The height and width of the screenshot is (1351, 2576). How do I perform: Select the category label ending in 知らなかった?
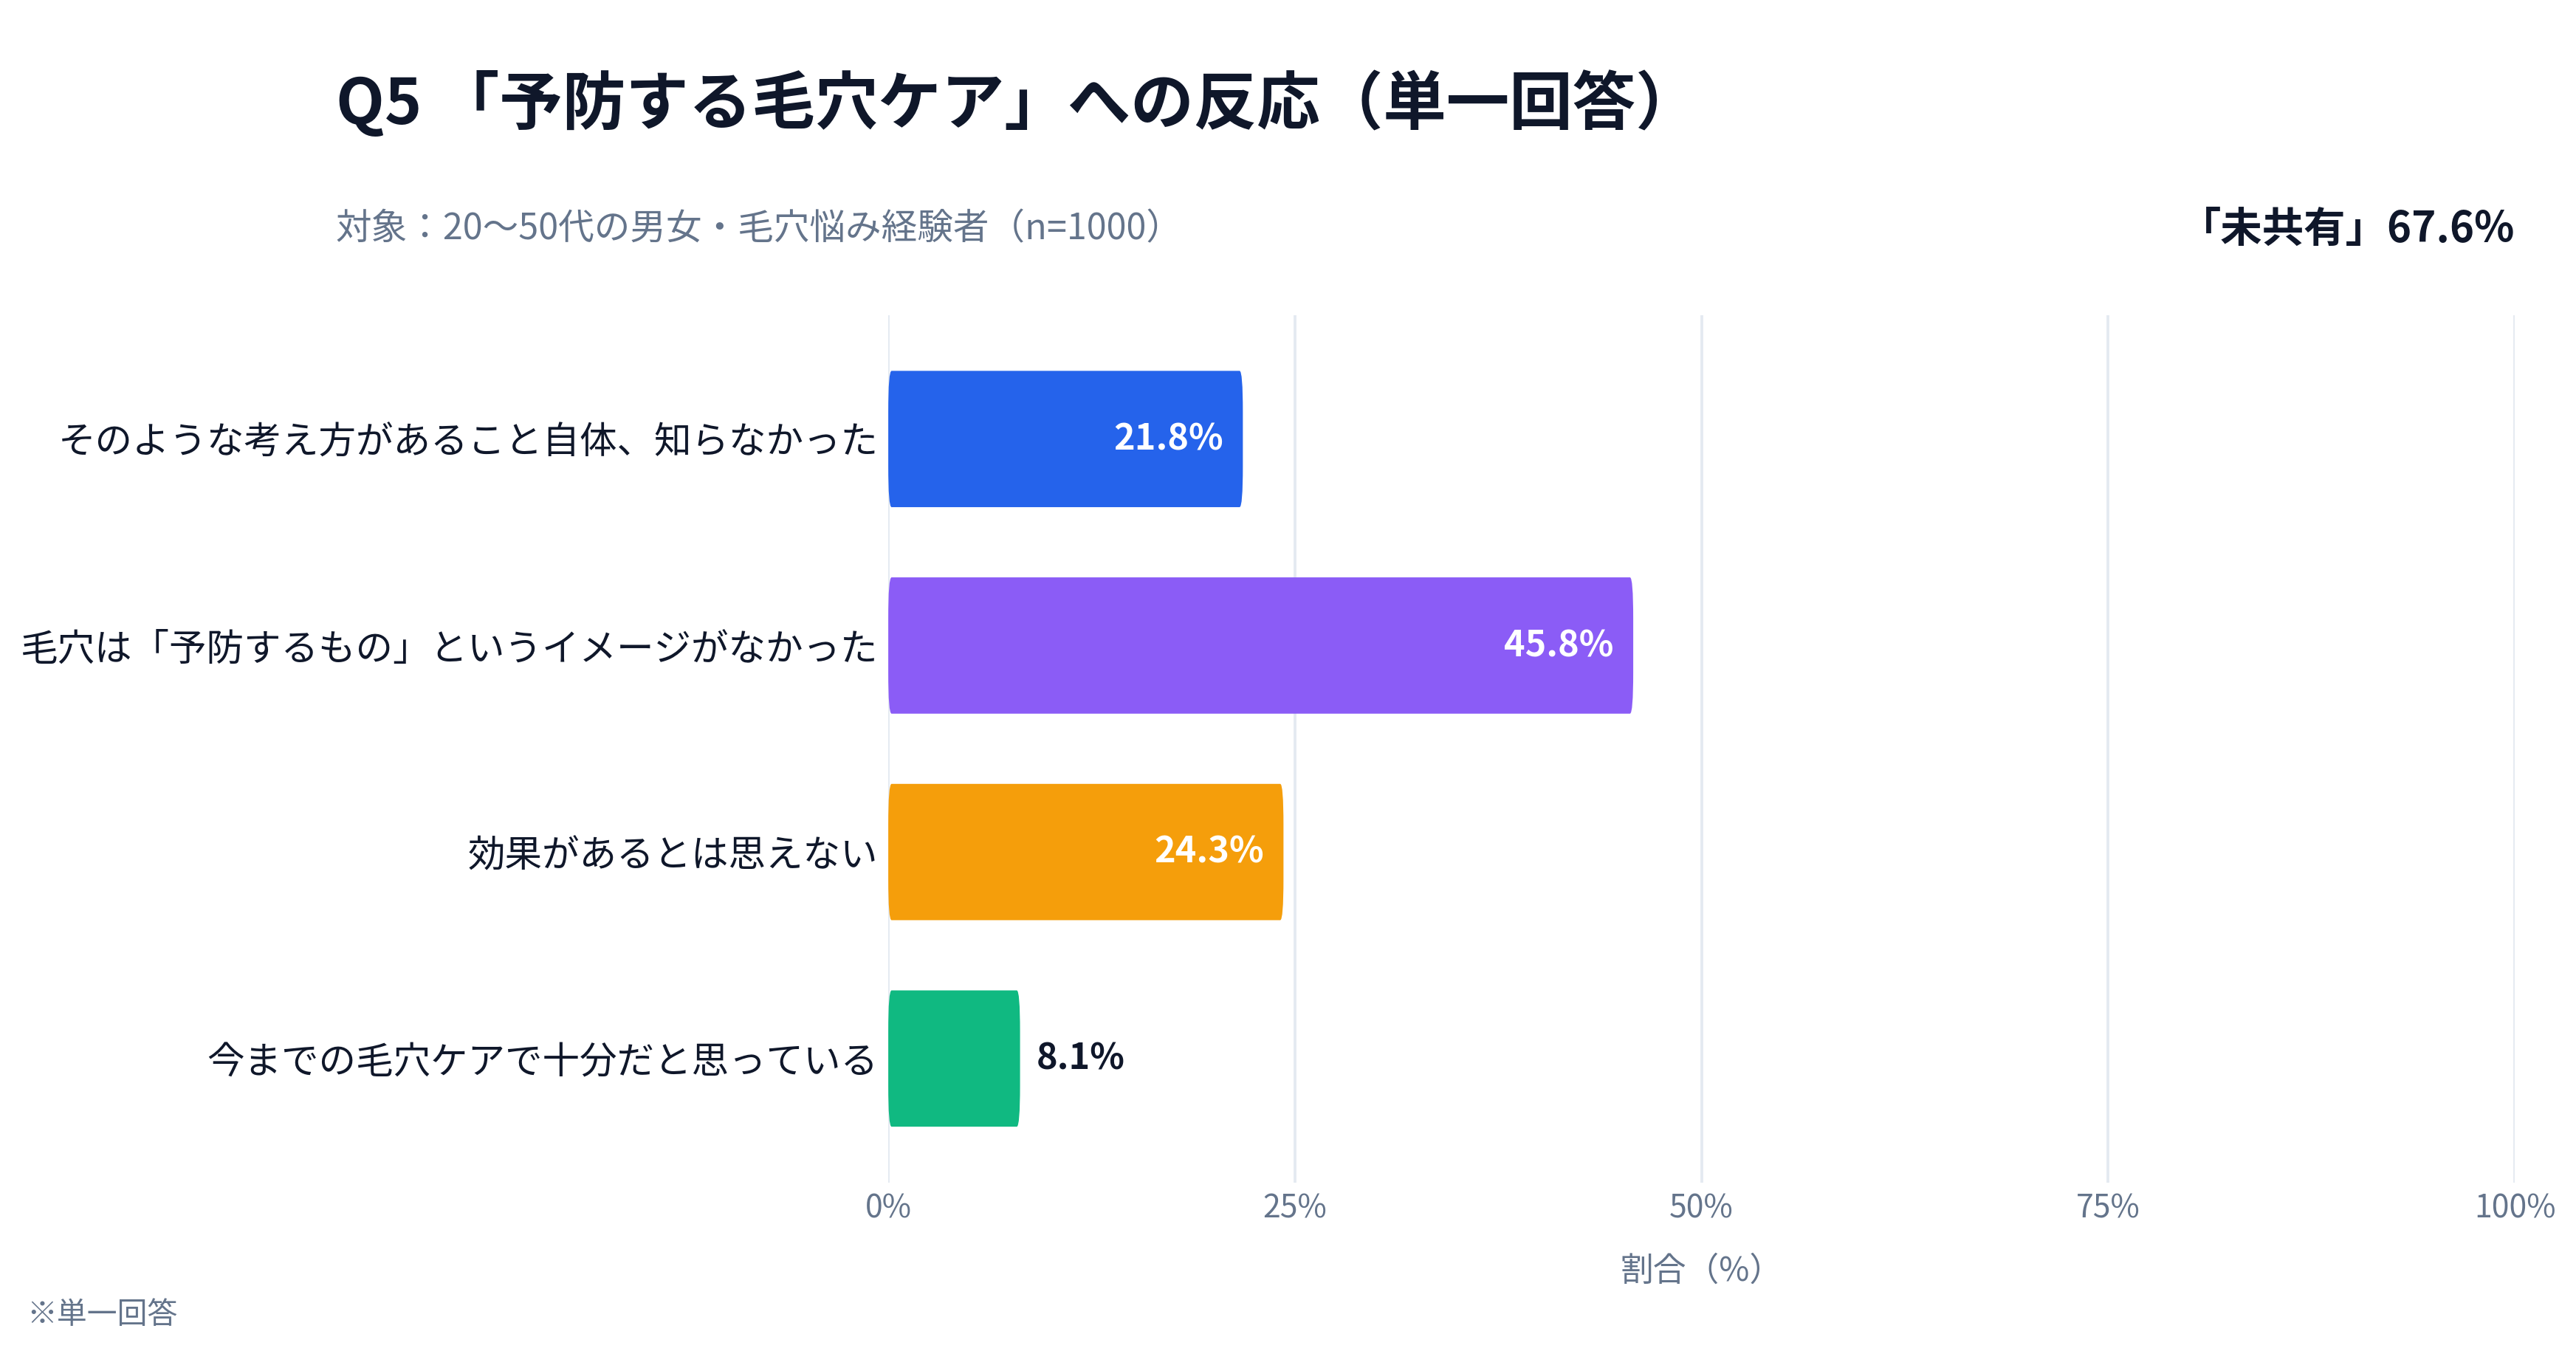click(468, 440)
